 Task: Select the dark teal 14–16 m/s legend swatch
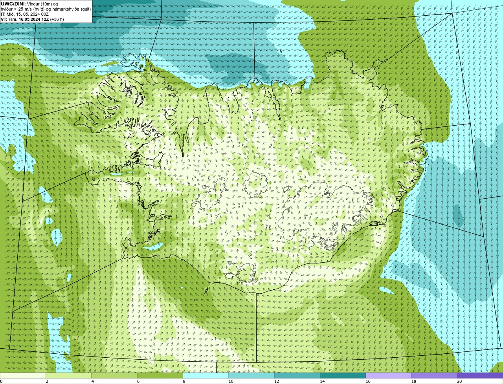tap(343, 375)
